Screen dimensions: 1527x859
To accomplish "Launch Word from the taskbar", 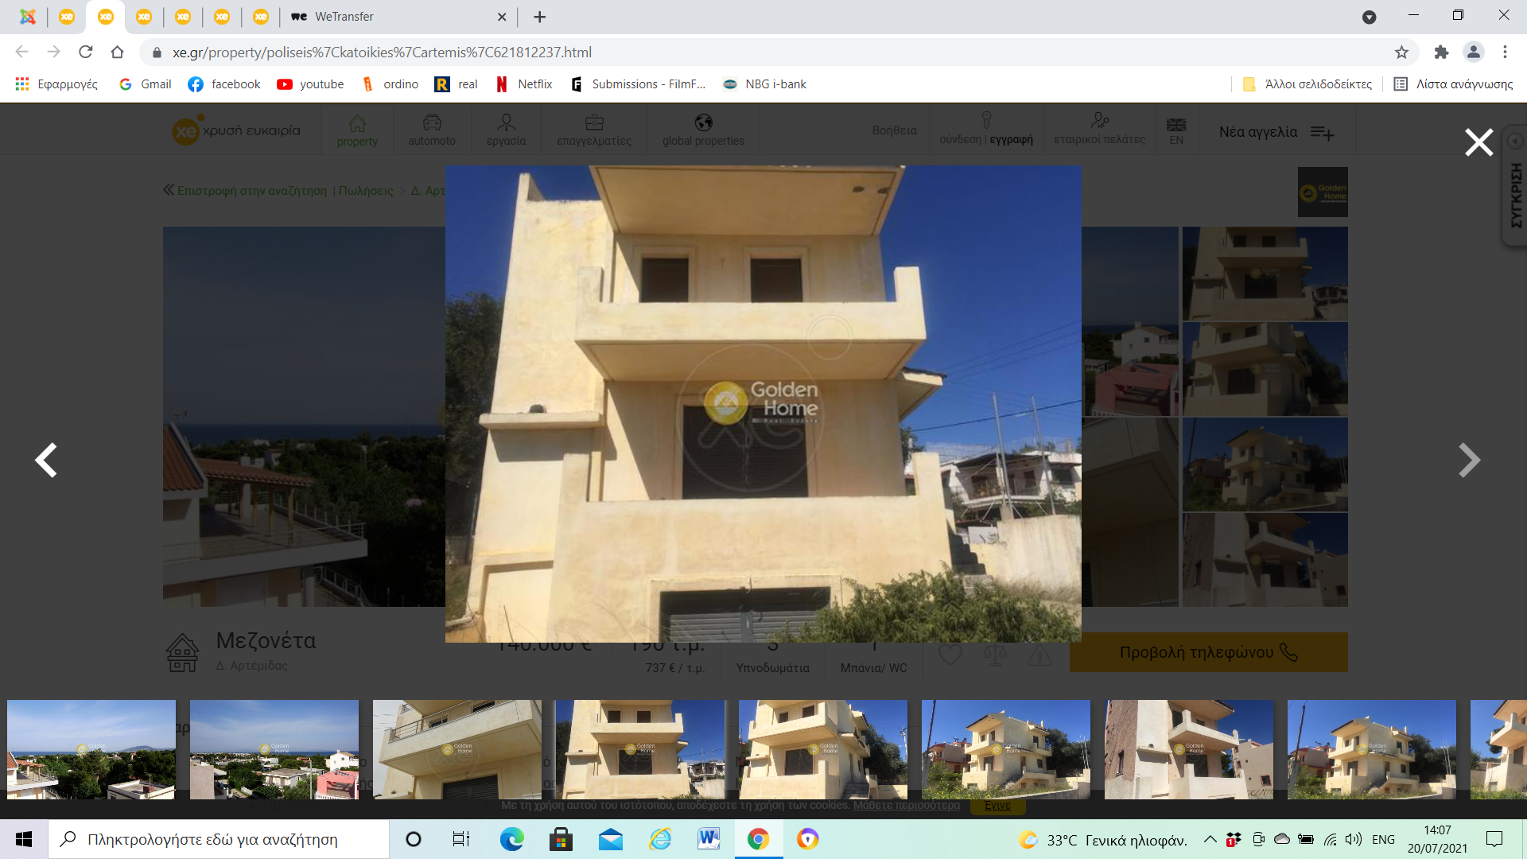I will (708, 839).
